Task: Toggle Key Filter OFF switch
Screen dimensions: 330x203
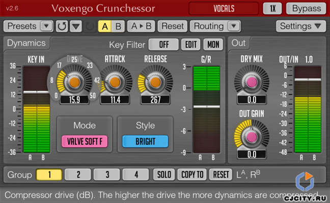Action: point(163,45)
